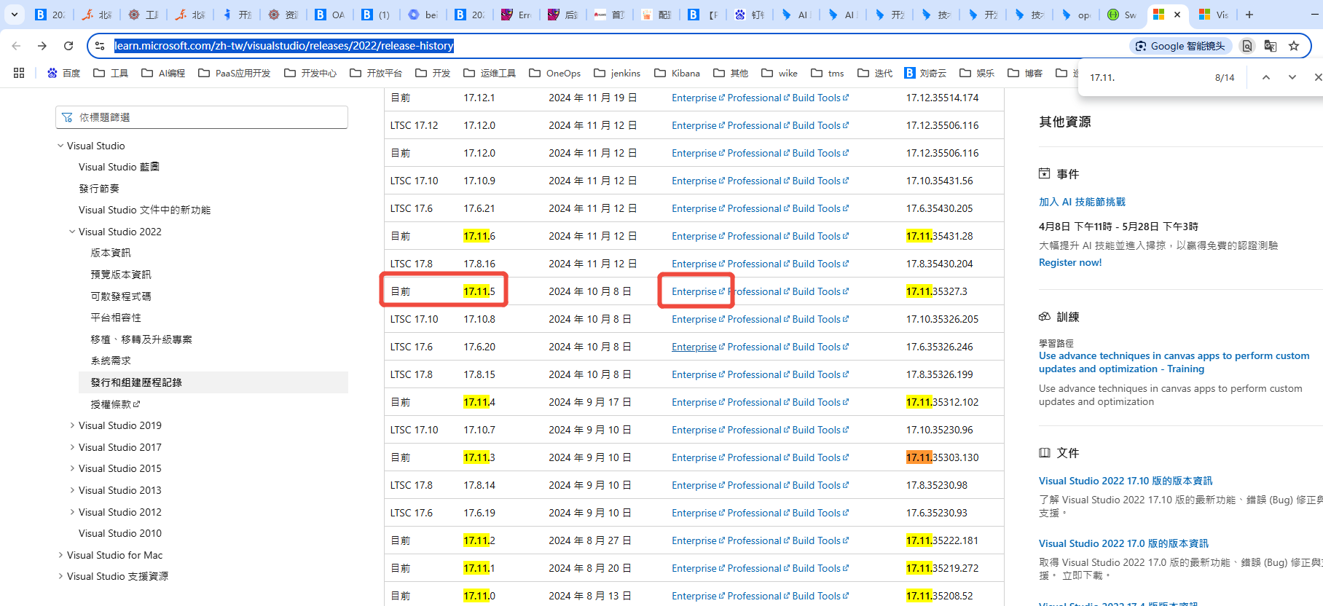Open the 博客 bookmark folder
This screenshot has width=1323, height=606.
(1025, 73)
